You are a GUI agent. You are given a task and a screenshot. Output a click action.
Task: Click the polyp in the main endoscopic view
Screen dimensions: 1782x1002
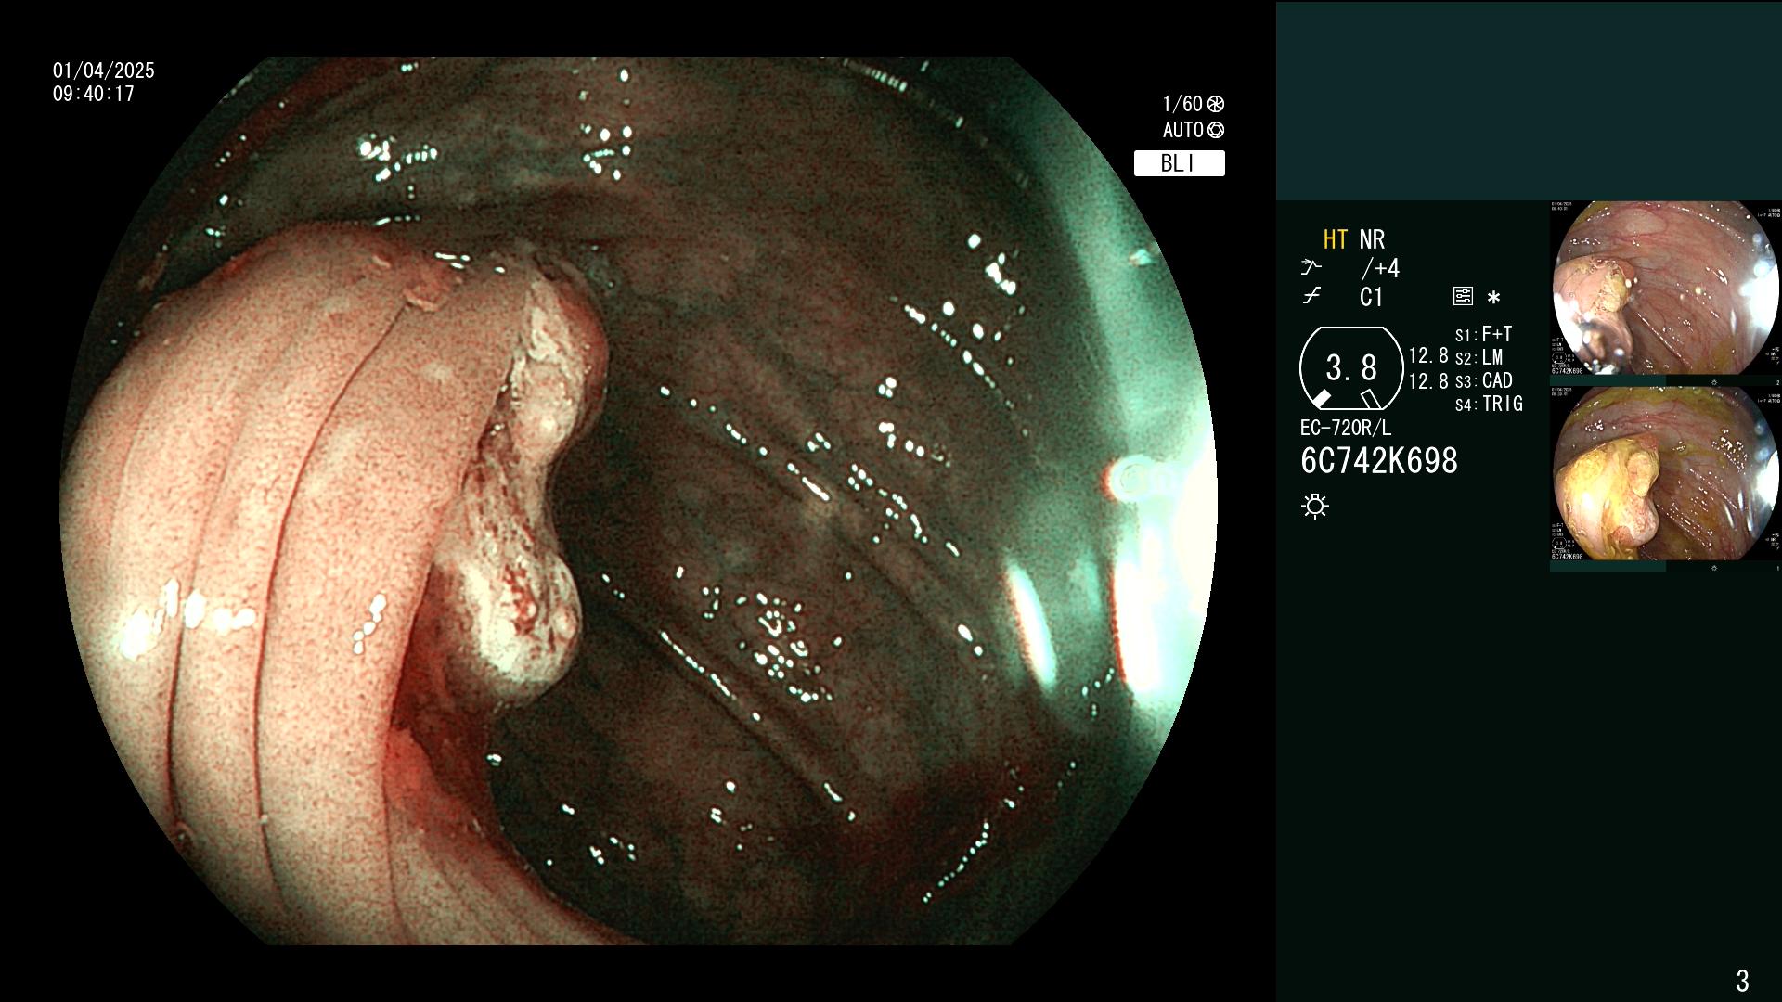pyautogui.click(x=524, y=473)
